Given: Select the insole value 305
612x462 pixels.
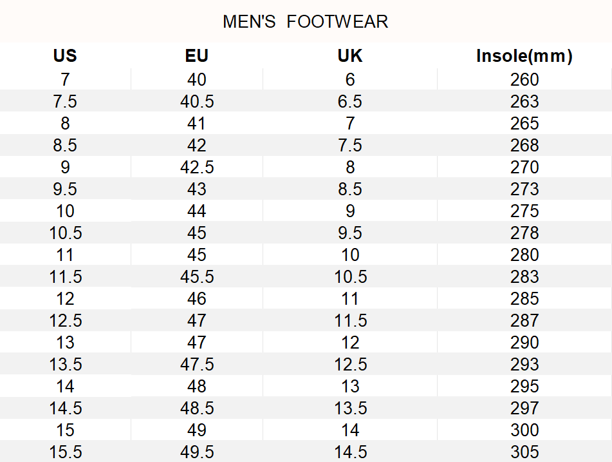Looking at the screenshot, I should [524, 452].
